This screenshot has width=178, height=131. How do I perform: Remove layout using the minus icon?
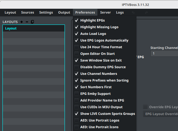point(27,22)
